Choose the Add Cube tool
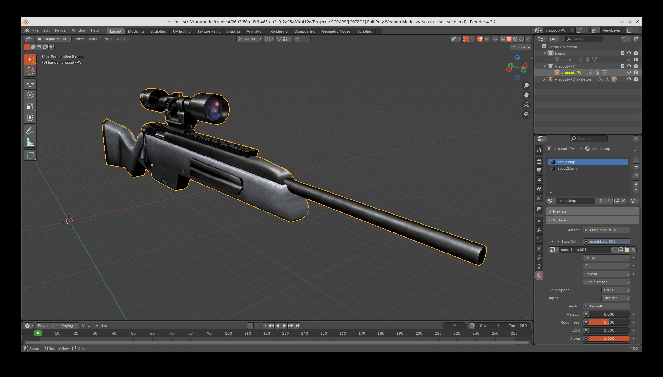The image size is (663, 377). [x=30, y=155]
